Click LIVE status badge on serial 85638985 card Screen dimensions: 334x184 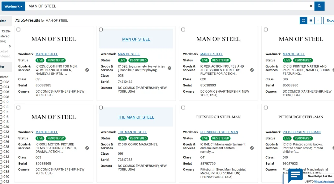[x=40, y=61]
